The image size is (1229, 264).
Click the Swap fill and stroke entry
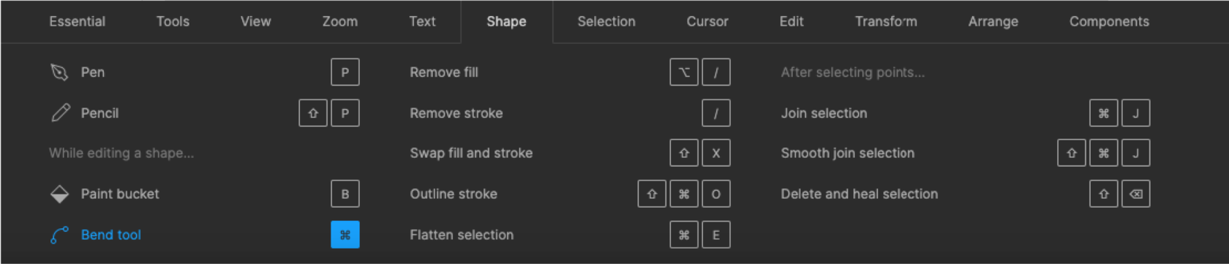[471, 153]
